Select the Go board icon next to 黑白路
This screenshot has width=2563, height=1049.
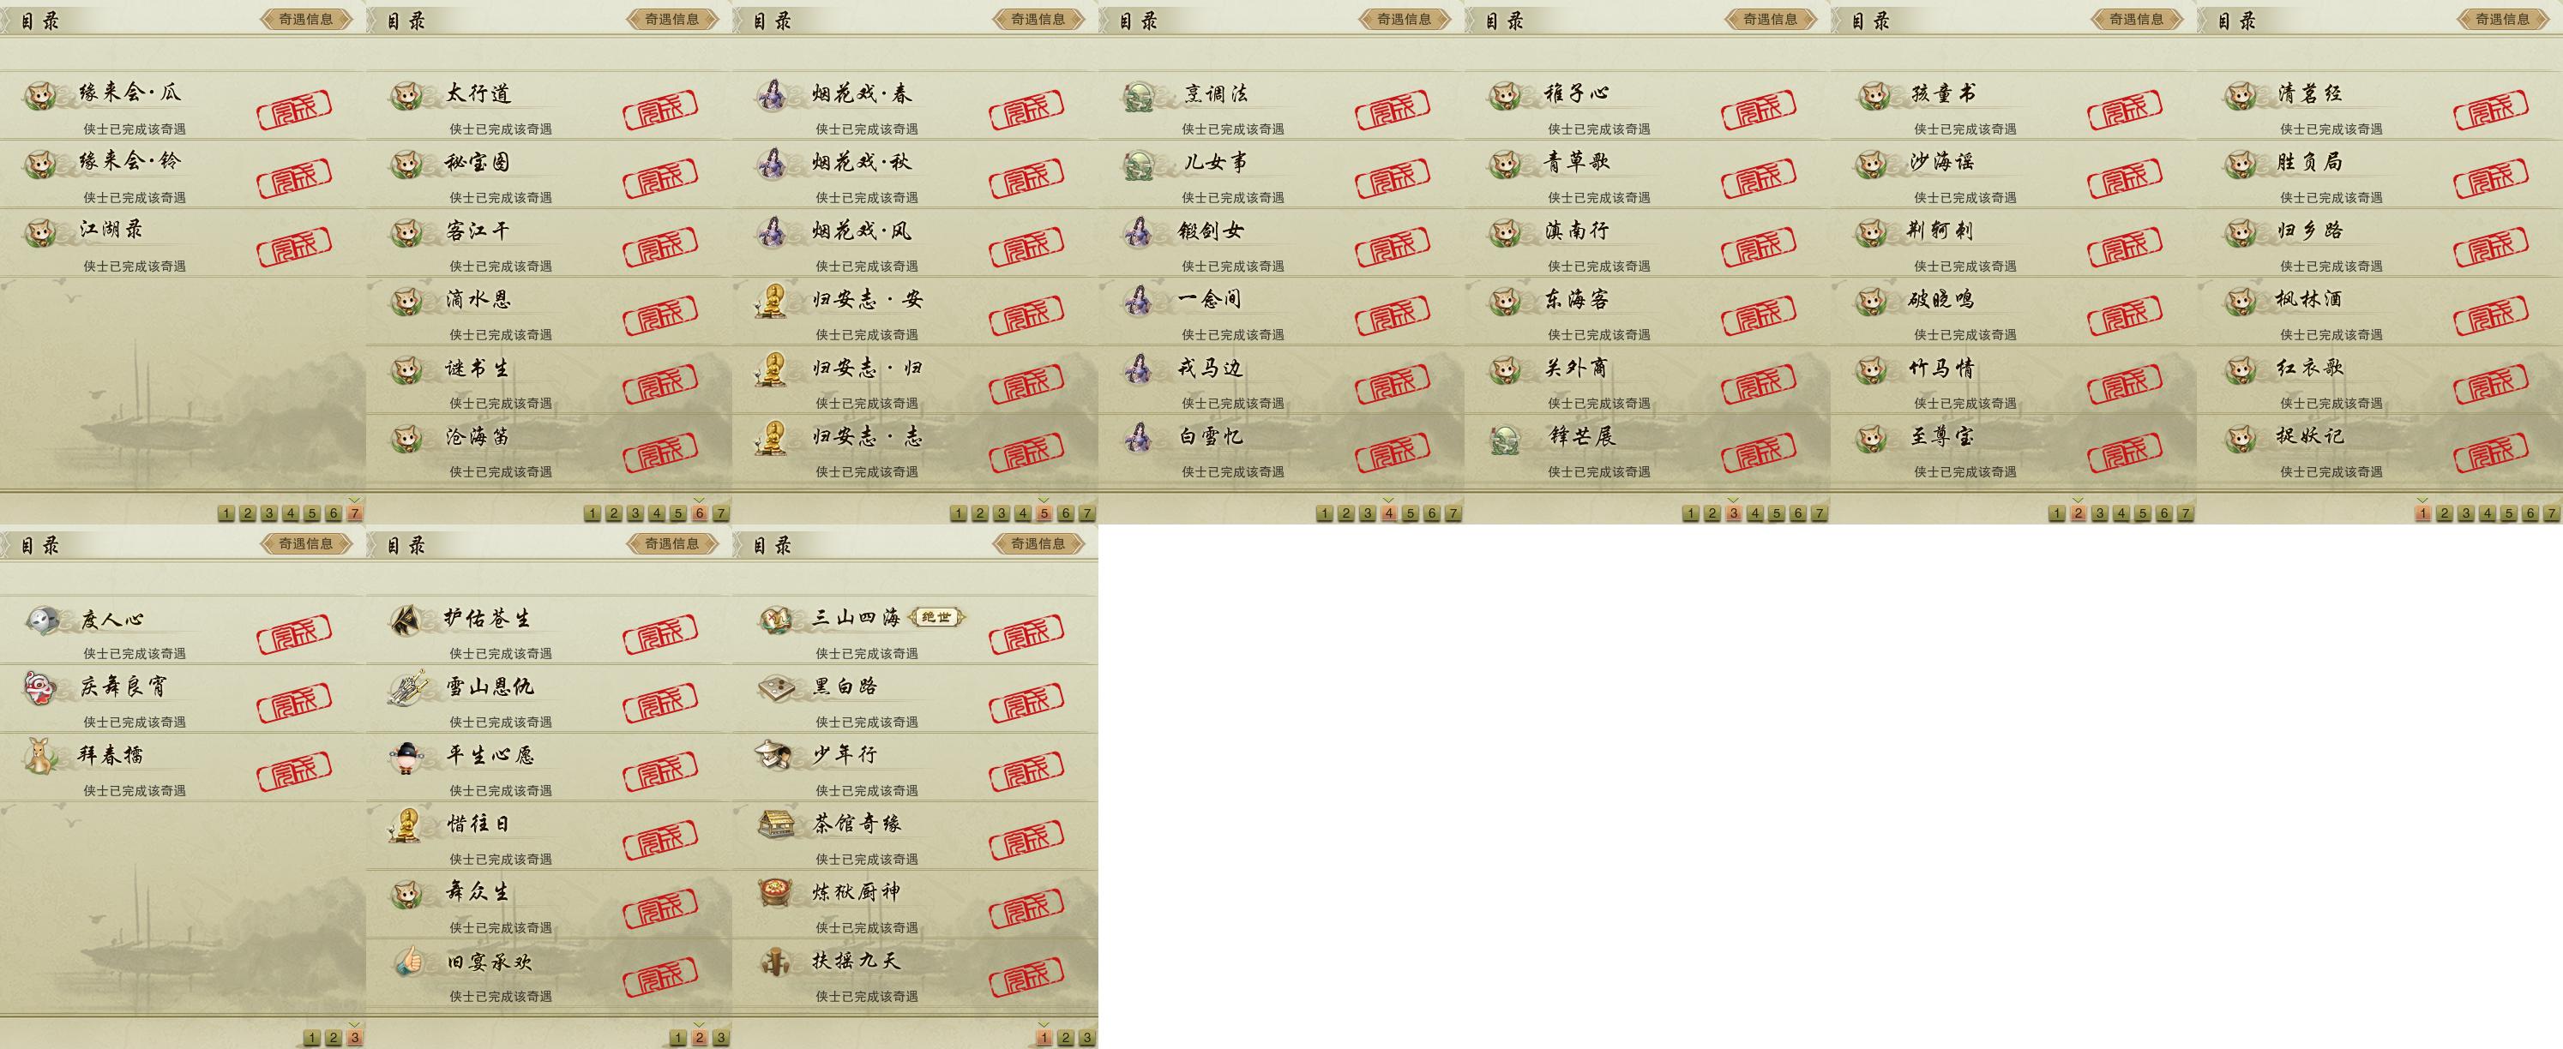(x=774, y=687)
